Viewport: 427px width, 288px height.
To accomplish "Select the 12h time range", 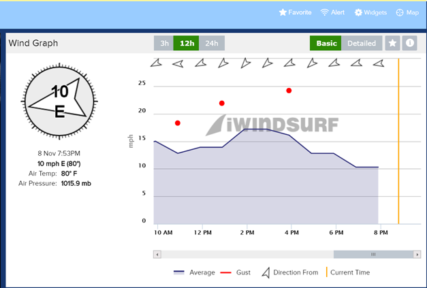I will tap(187, 44).
